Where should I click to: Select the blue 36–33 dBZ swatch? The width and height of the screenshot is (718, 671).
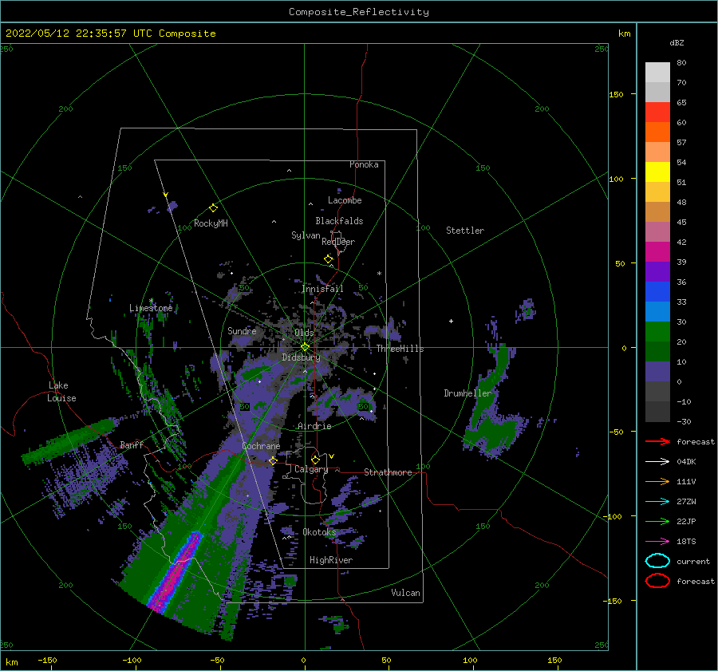[x=657, y=291]
